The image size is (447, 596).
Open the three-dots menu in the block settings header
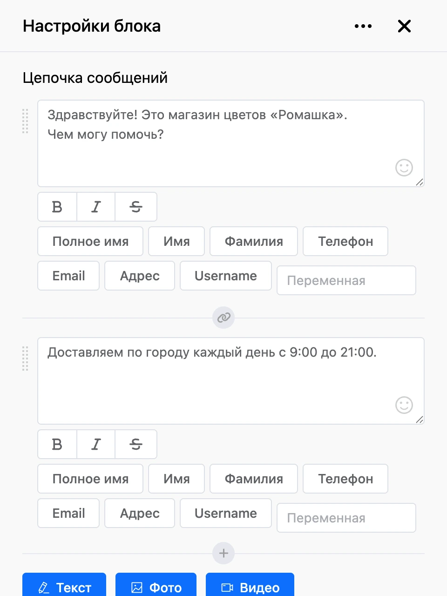(x=363, y=26)
